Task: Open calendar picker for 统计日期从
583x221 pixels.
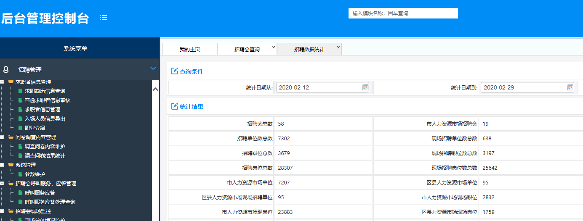Action: 365,87
